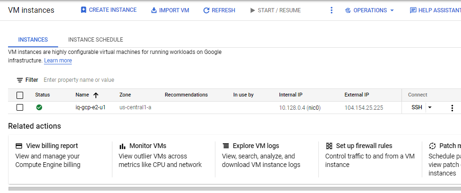
Task: Open Explore VM logs action
Action: (x=256, y=146)
